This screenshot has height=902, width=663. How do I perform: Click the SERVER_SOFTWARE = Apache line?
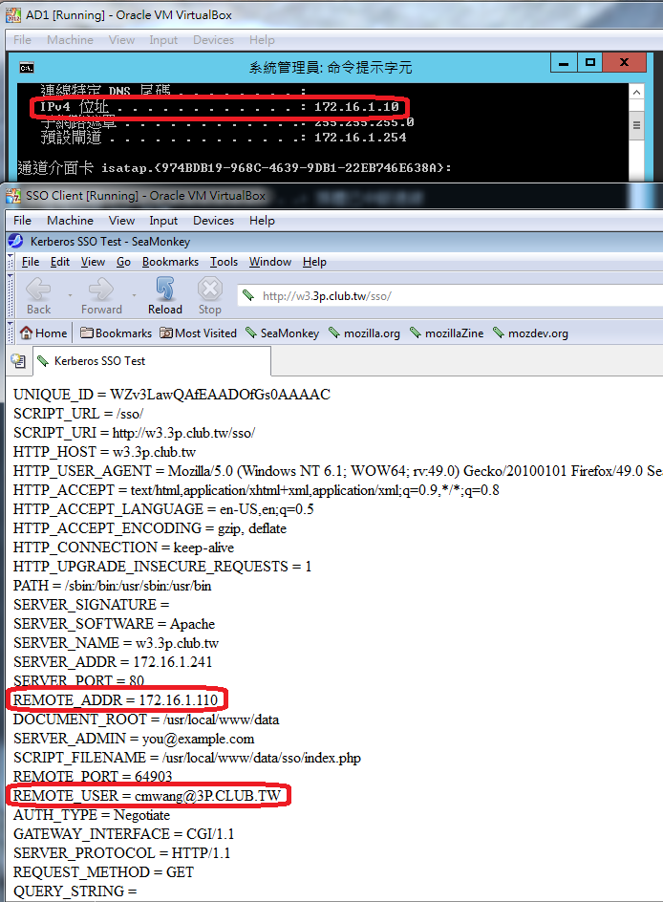(x=114, y=624)
